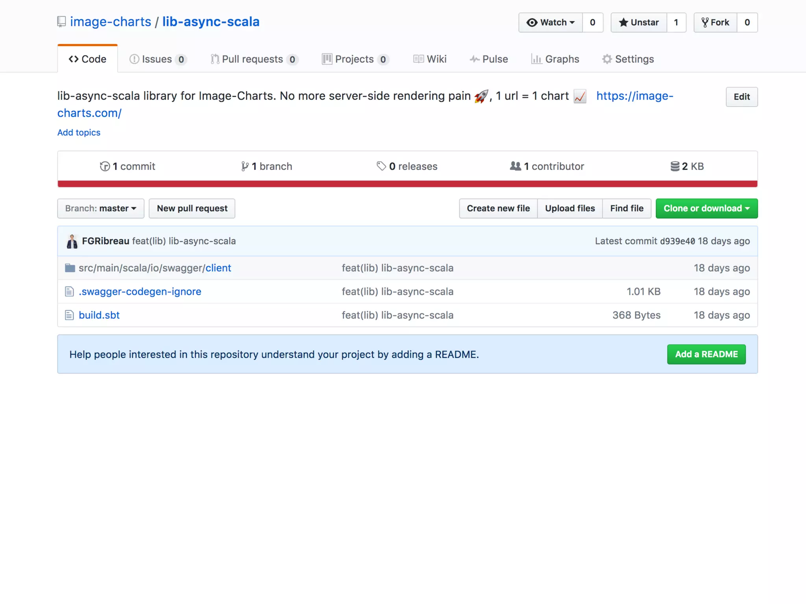
Task: Expand the Branch: master selector
Action: 101,208
